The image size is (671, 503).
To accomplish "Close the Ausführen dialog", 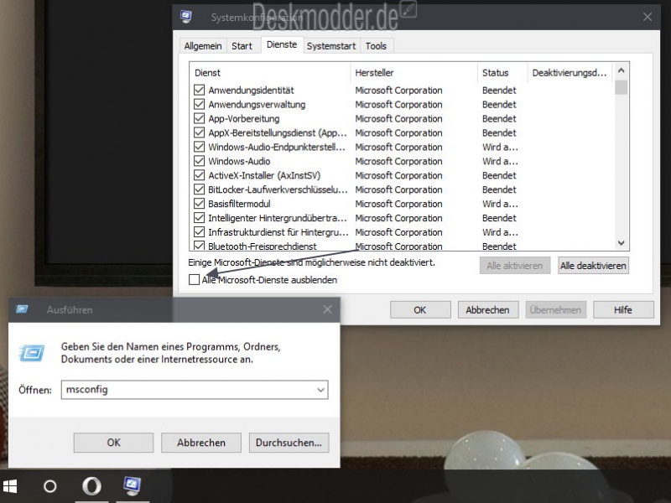I will pos(327,309).
